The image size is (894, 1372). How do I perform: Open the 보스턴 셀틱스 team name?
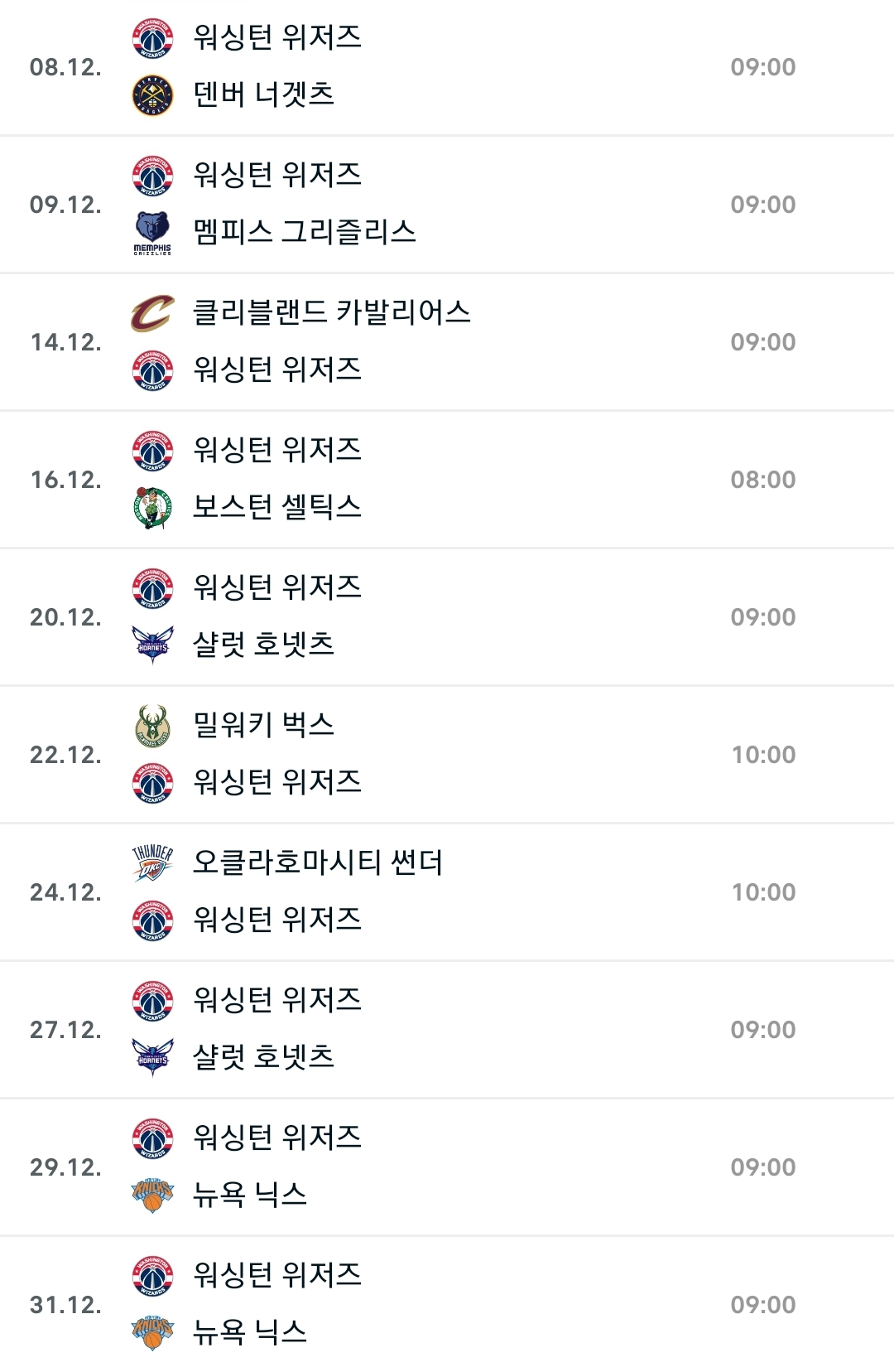point(276,507)
